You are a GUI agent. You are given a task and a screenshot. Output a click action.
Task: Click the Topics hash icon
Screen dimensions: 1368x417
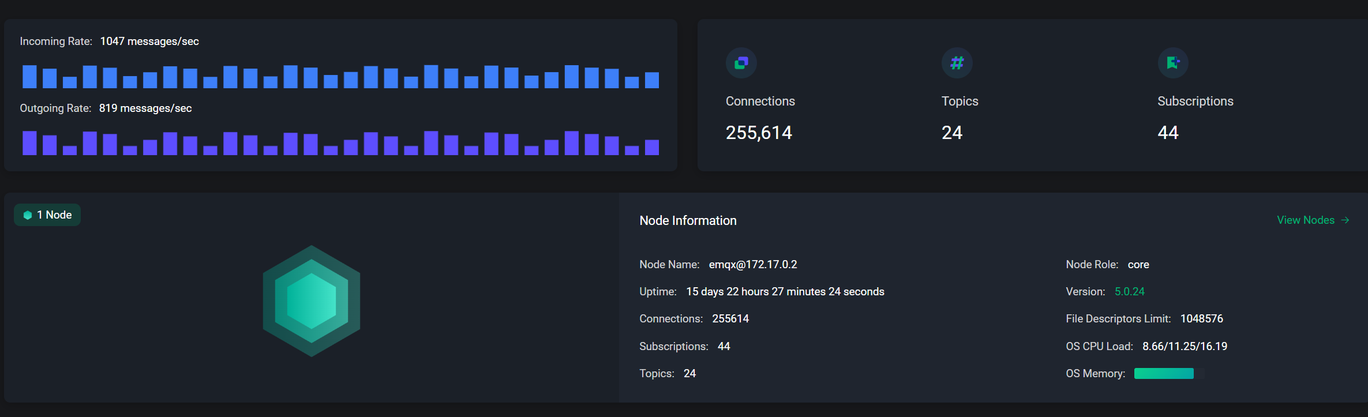point(957,63)
